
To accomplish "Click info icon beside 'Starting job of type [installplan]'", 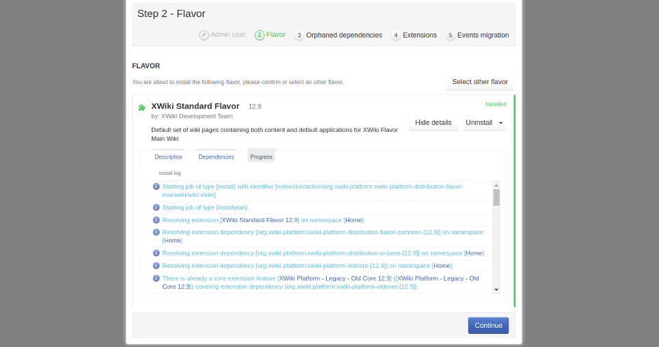I will pyautogui.click(x=156, y=208).
